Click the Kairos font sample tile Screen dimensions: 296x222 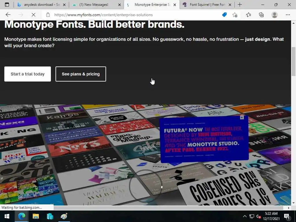click(x=63, y=116)
